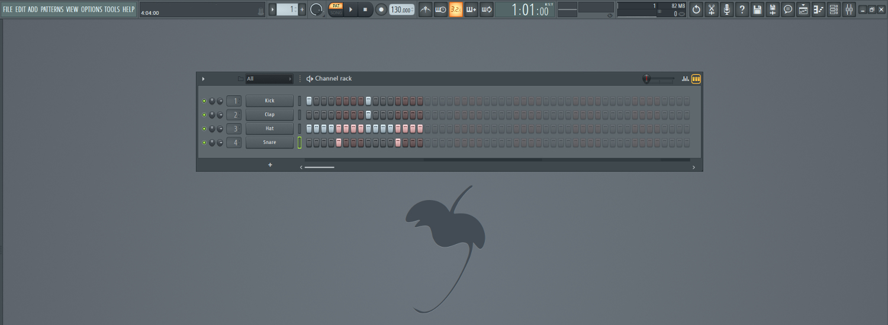Mute the Hat channel green LED
Viewport: 888px width, 325px height.
[x=204, y=128]
